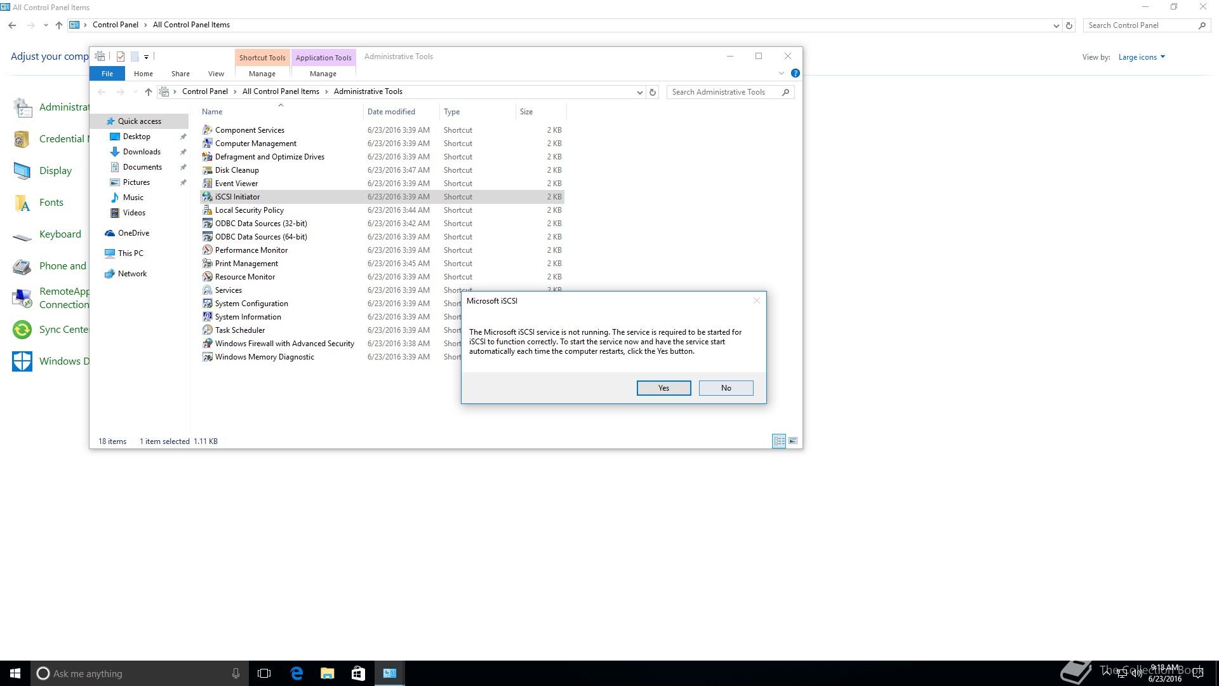Image resolution: width=1219 pixels, height=686 pixels.
Task: Click the Yes button in iSCSI dialog
Action: pyautogui.click(x=663, y=388)
